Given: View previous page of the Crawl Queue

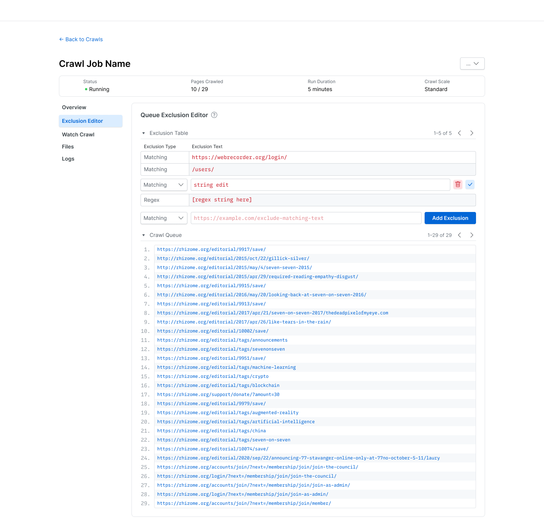Looking at the screenshot, I should coord(459,235).
